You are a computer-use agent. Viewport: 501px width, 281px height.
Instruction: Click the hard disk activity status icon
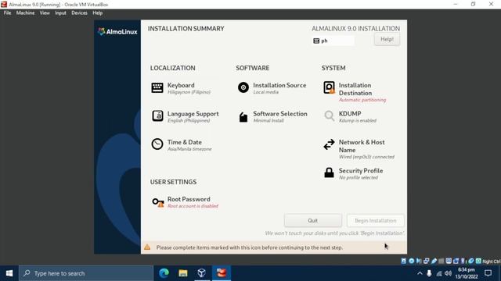(x=404, y=261)
